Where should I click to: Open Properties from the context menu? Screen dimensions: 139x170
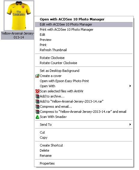click(x=84, y=163)
